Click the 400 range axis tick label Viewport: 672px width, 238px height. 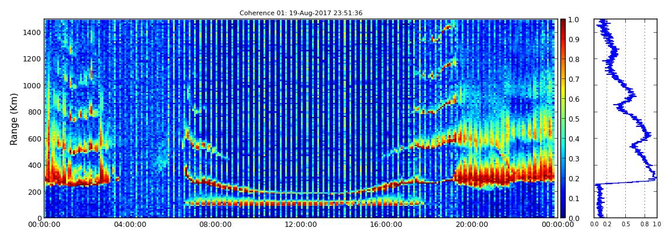(34, 165)
